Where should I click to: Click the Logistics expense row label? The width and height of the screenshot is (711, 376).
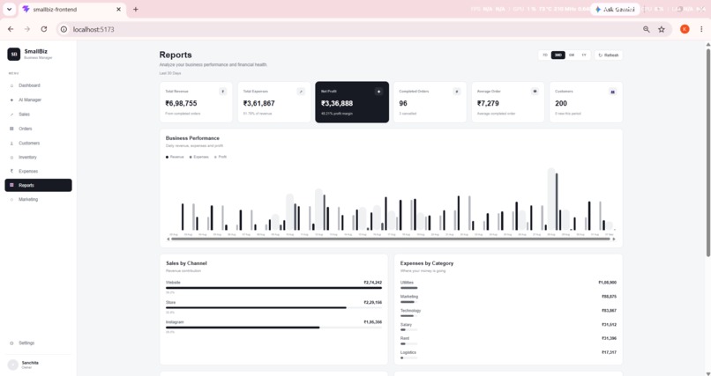tap(408, 352)
